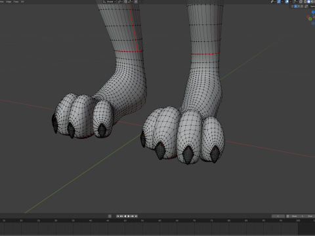Viewport: 315px width, 236px height.
Task: Switch to material preview shading
Action: (x=312, y=1)
